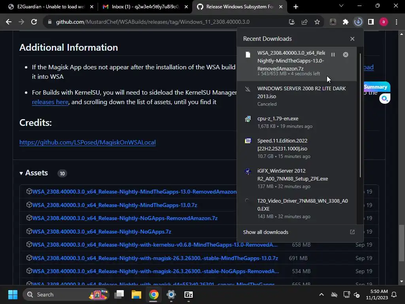
Task: Open T20_Video_Driver download entry
Action: [297, 209]
